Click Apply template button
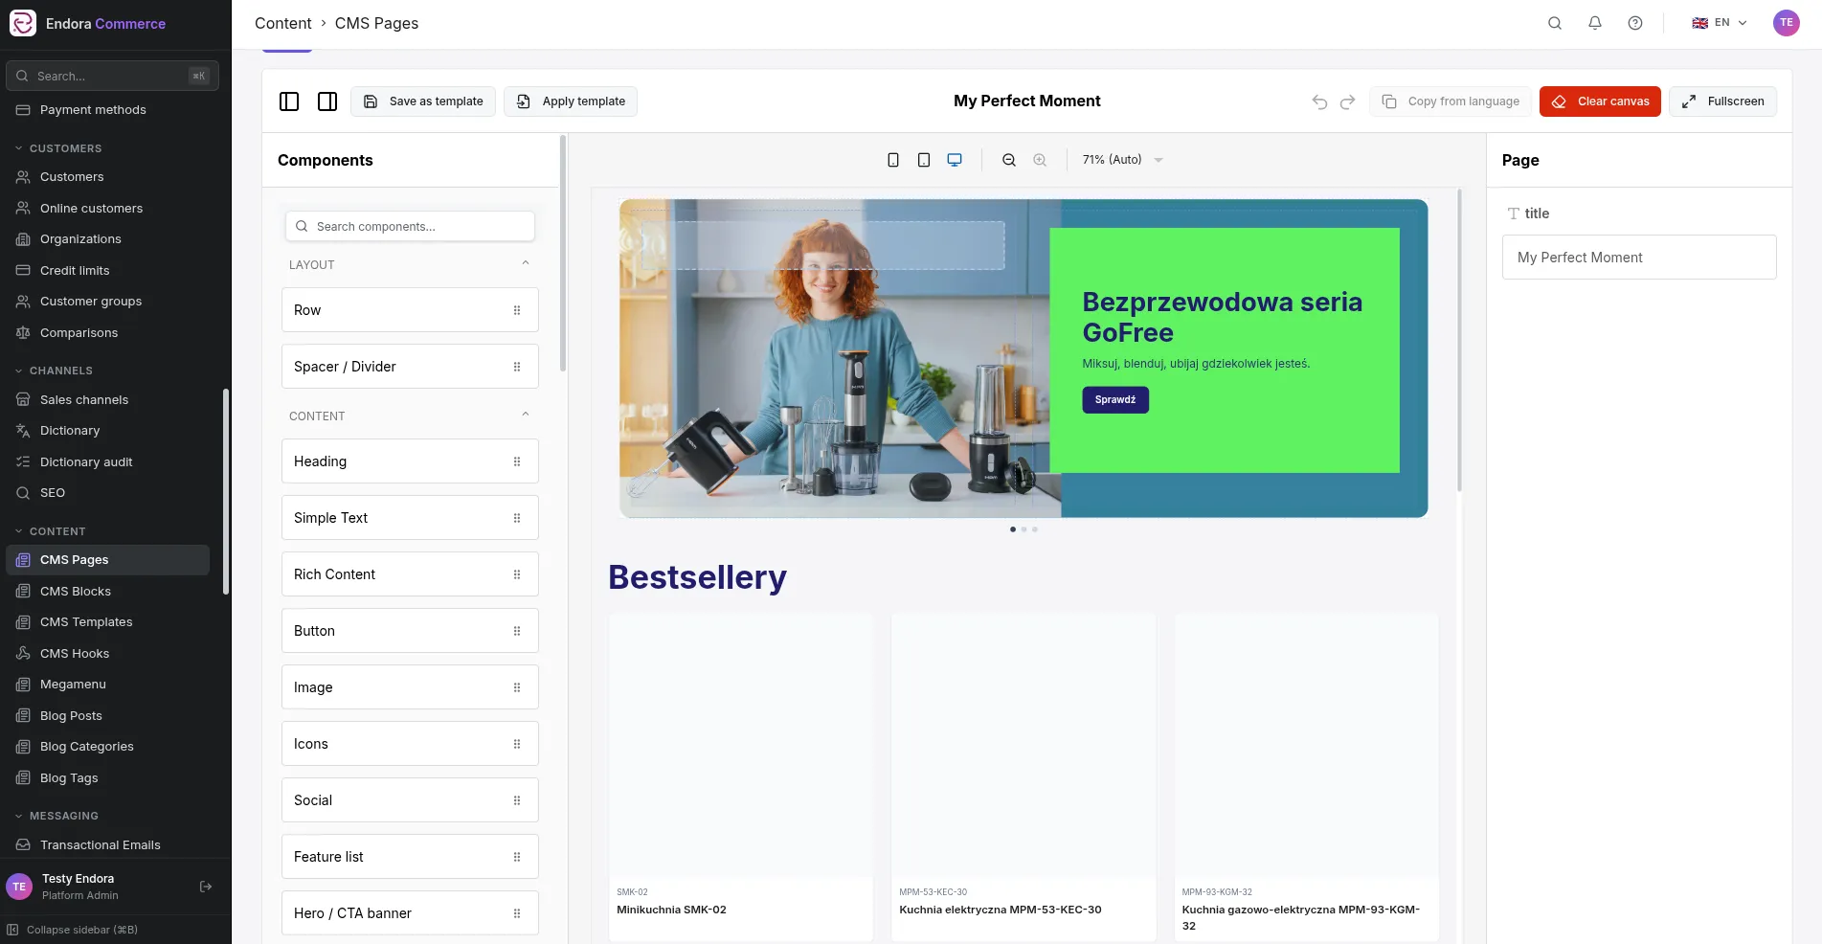Viewport: 1822px width, 944px height. click(x=571, y=101)
